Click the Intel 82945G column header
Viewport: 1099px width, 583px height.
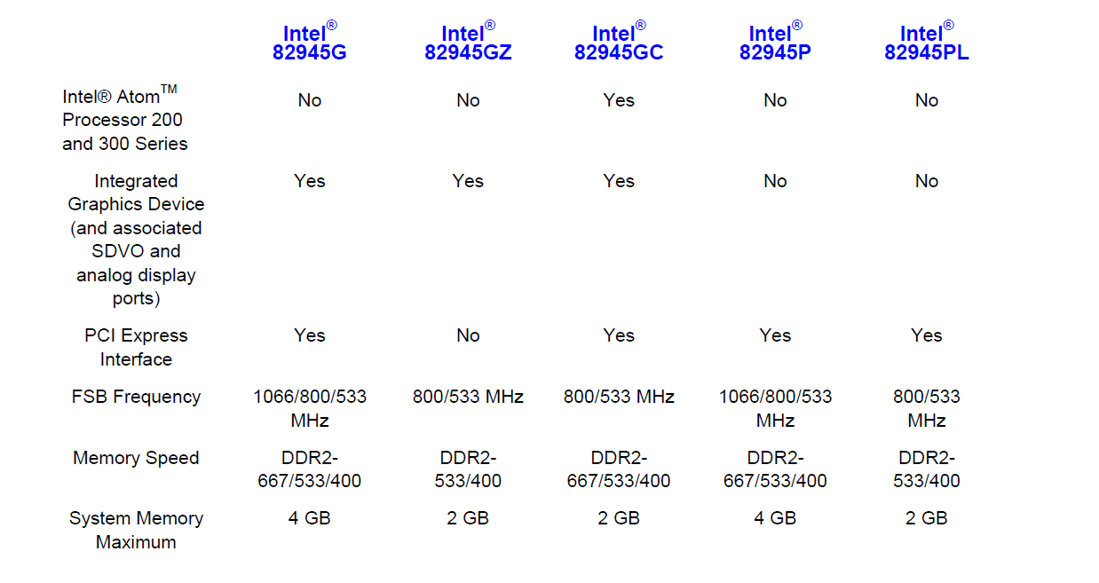[309, 42]
